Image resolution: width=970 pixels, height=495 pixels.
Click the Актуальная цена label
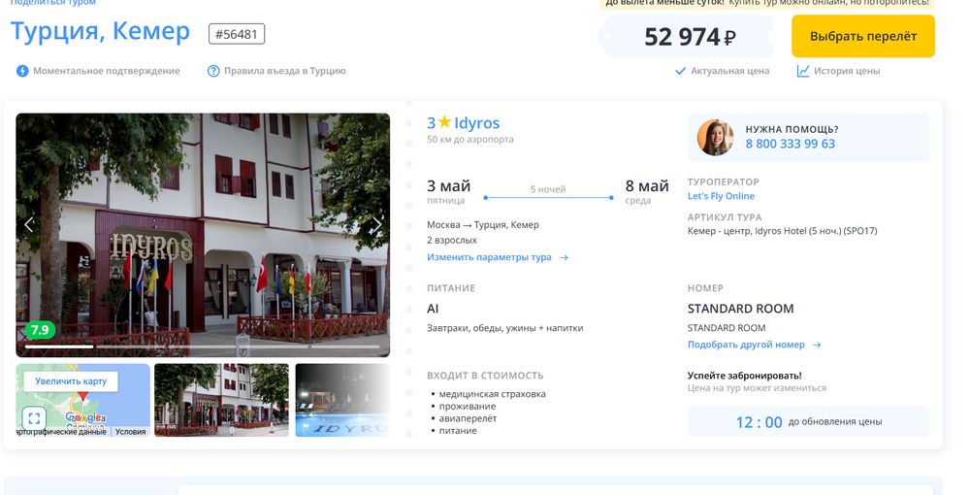click(x=730, y=71)
